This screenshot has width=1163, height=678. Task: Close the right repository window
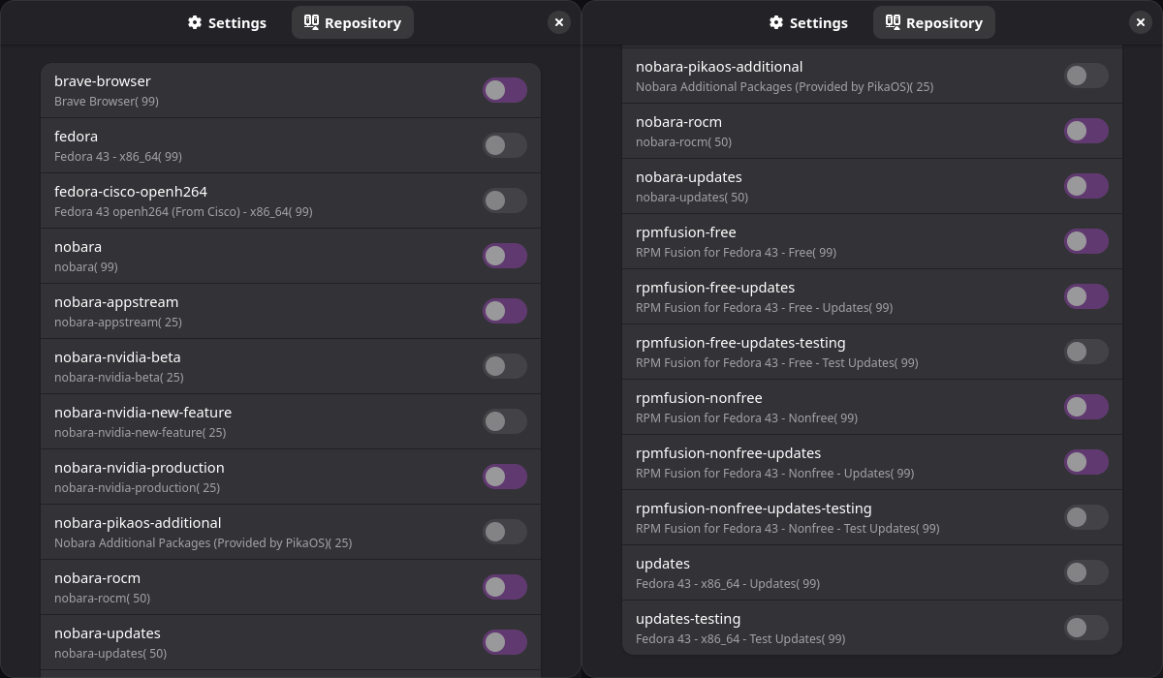coord(1141,22)
